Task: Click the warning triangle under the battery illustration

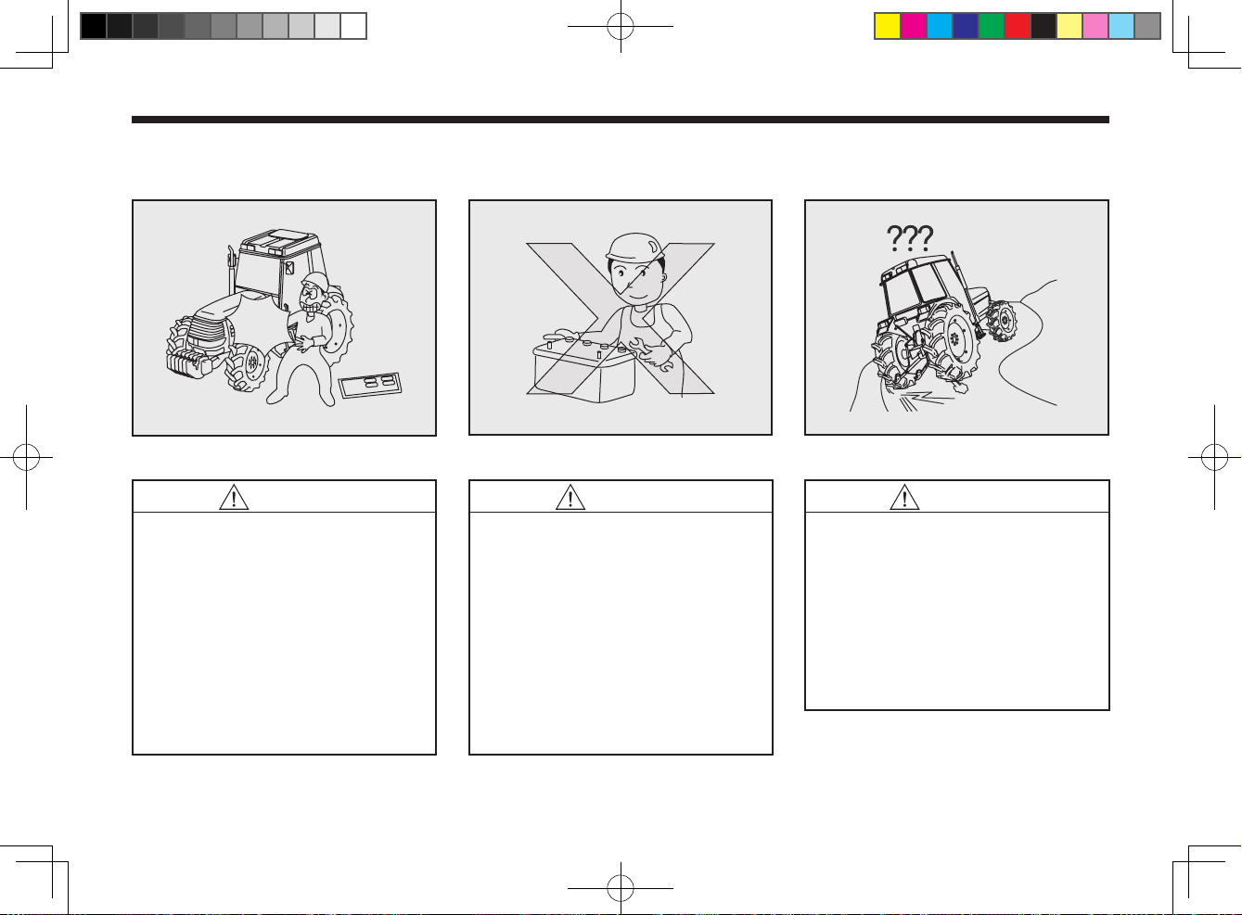Action: click(570, 498)
